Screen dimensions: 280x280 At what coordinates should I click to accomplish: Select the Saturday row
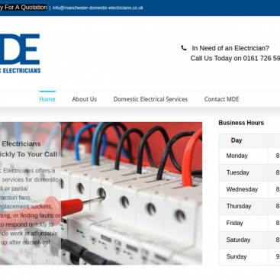click(x=249, y=240)
